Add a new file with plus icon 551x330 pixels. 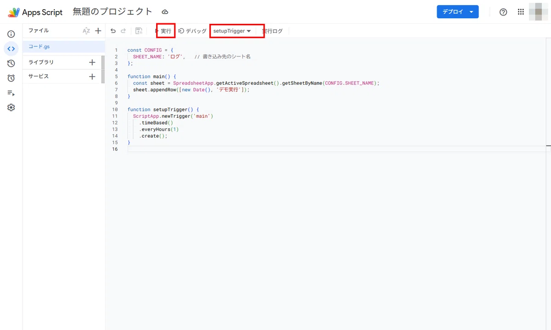(x=98, y=31)
